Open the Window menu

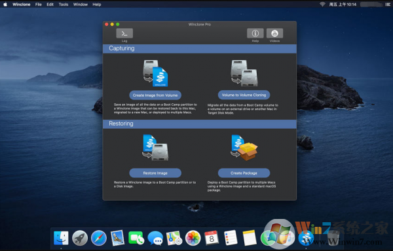tap(81, 5)
